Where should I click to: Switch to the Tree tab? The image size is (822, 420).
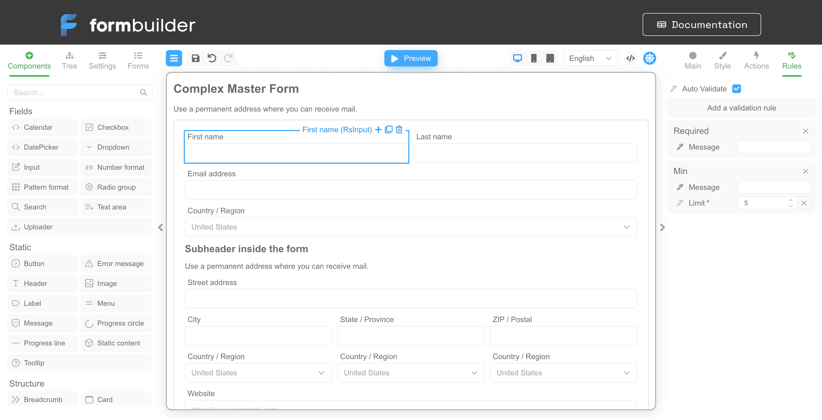69,60
